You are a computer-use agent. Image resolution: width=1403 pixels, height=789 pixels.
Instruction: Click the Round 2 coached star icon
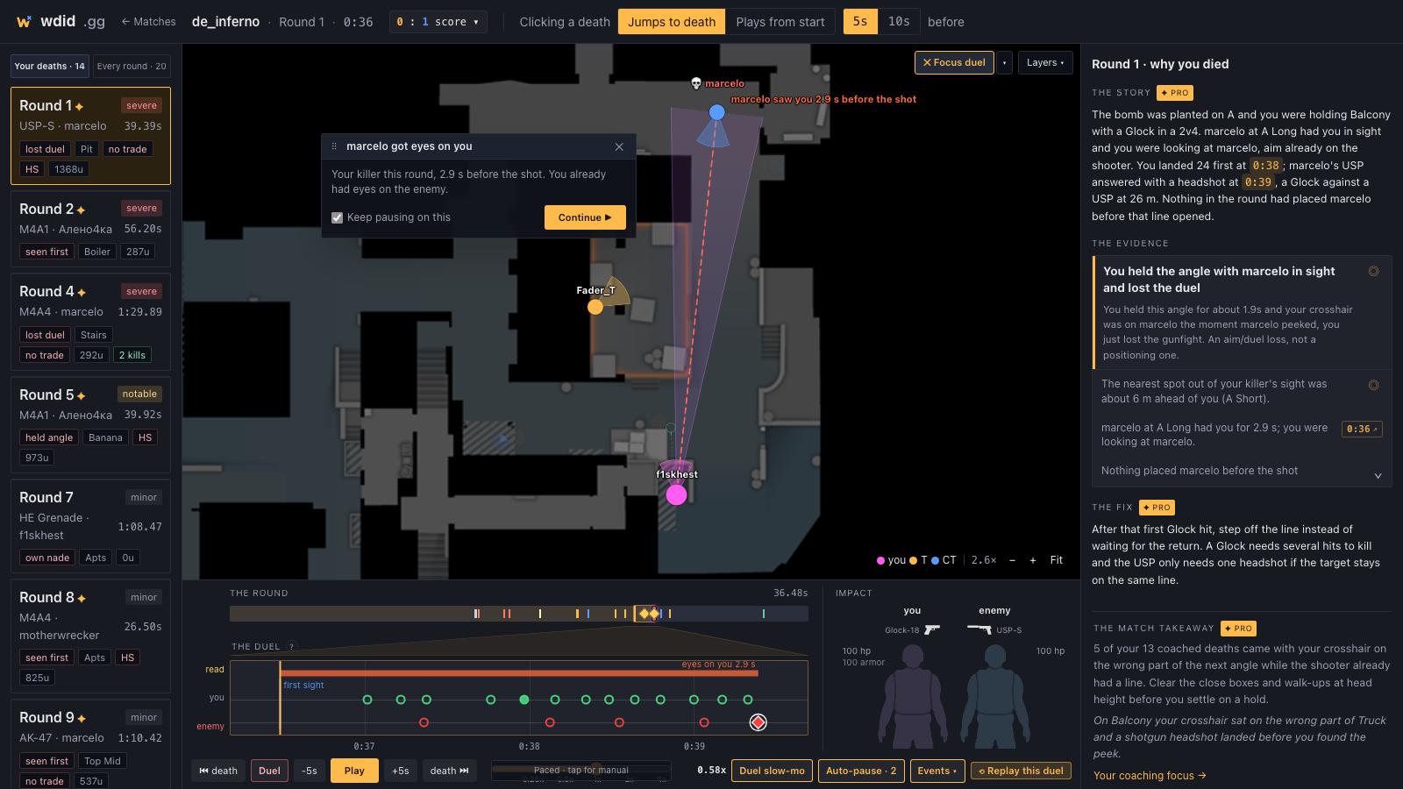click(x=81, y=210)
